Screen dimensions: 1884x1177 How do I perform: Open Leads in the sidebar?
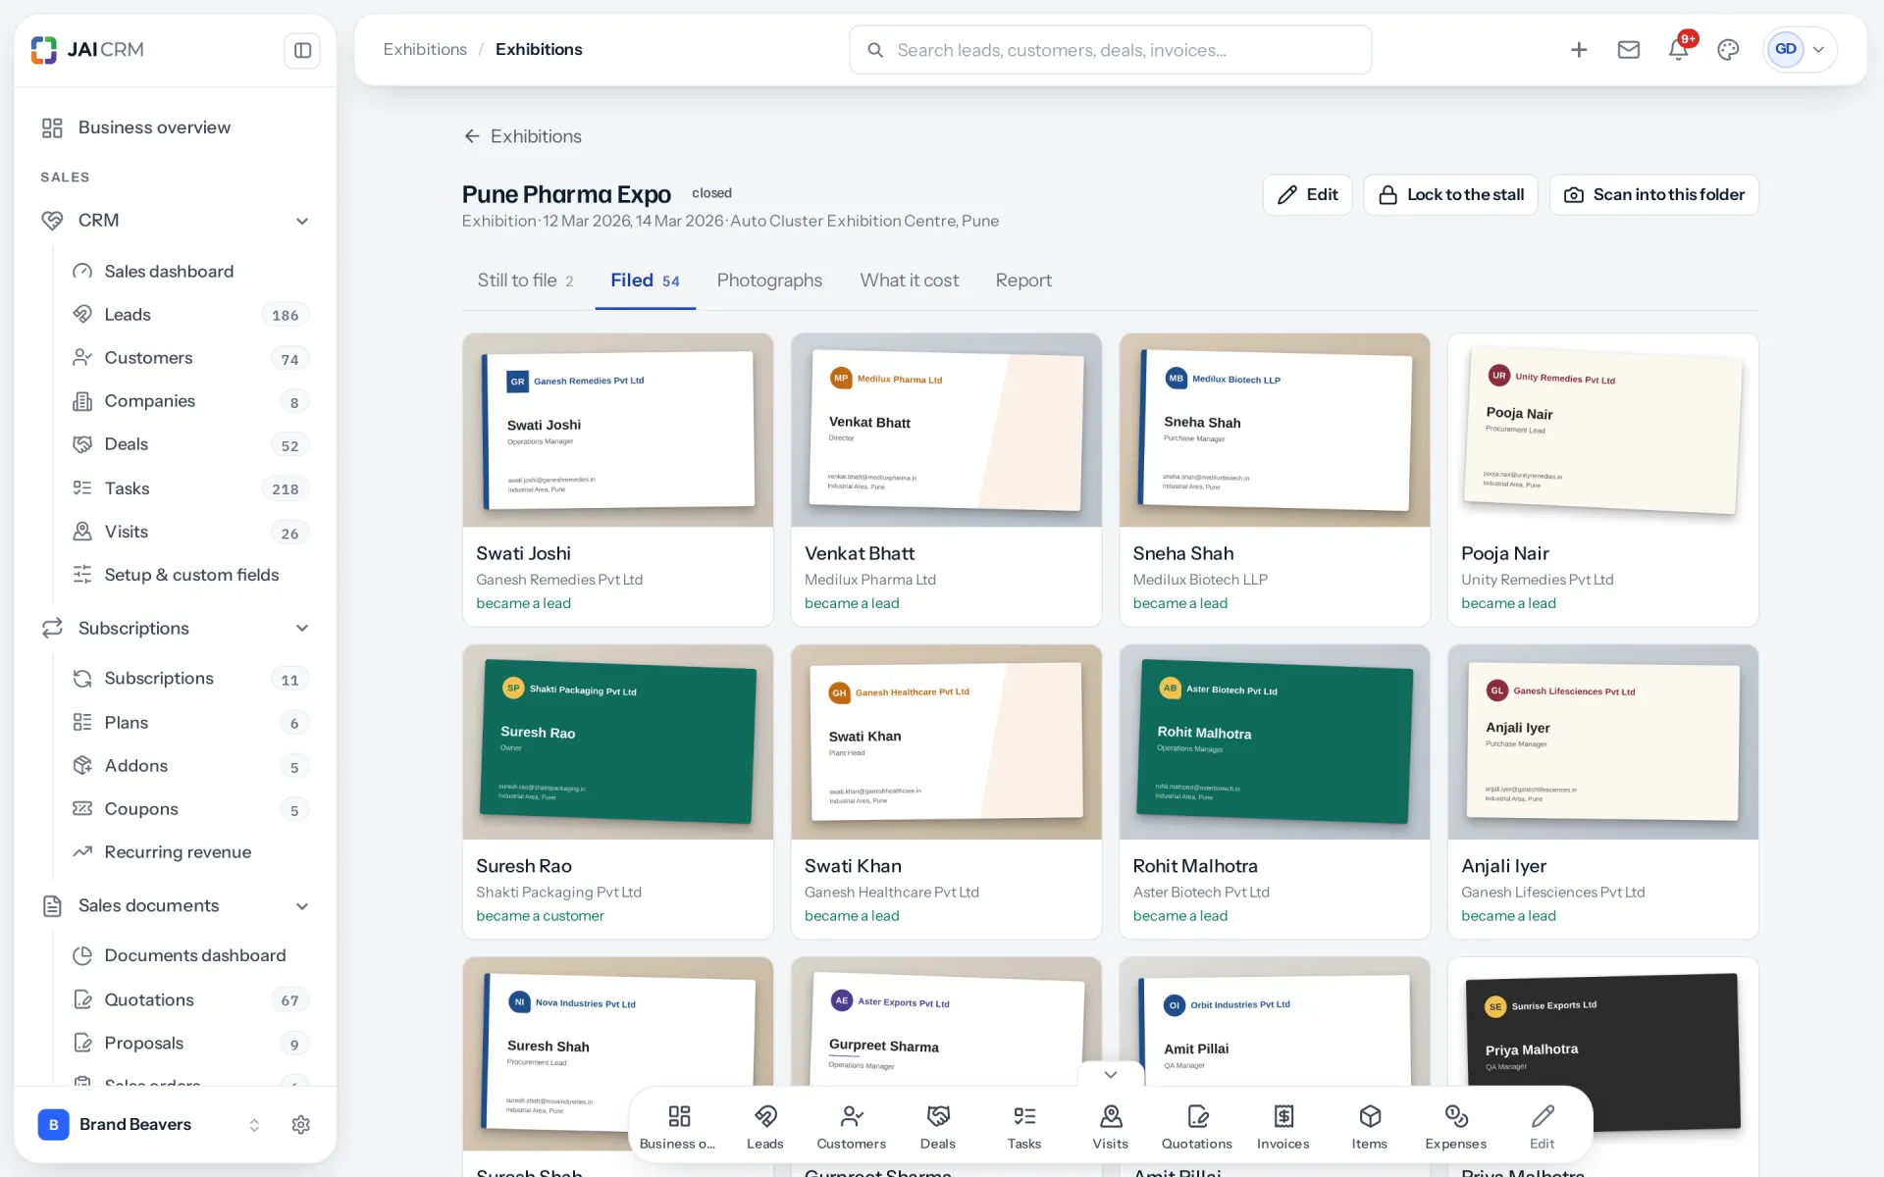click(x=192, y=315)
